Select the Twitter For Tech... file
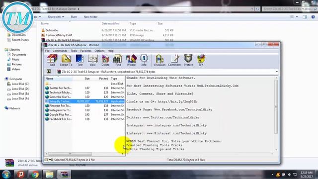 84,88
